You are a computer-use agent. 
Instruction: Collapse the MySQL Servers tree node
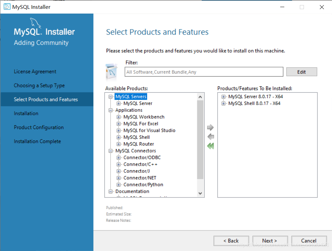(x=110, y=97)
